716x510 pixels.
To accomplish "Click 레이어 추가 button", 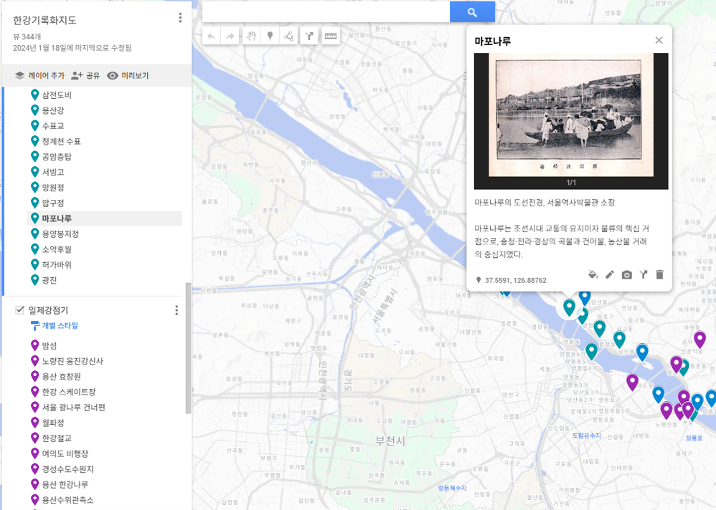I will click(39, 76).
